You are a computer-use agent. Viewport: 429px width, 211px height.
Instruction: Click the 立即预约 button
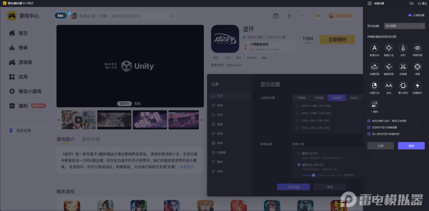click(x=337, y=40)
